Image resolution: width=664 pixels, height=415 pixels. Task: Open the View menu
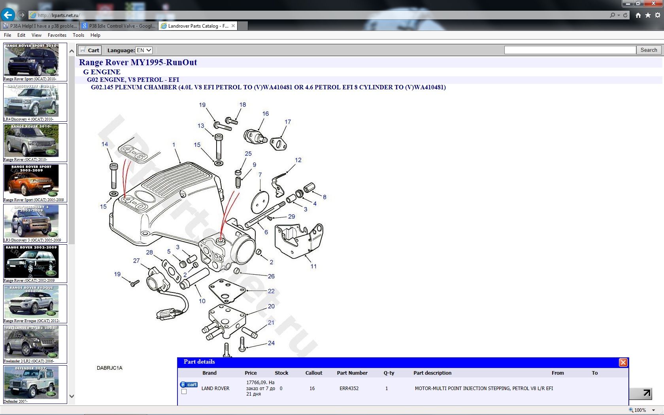pos(36,35)
